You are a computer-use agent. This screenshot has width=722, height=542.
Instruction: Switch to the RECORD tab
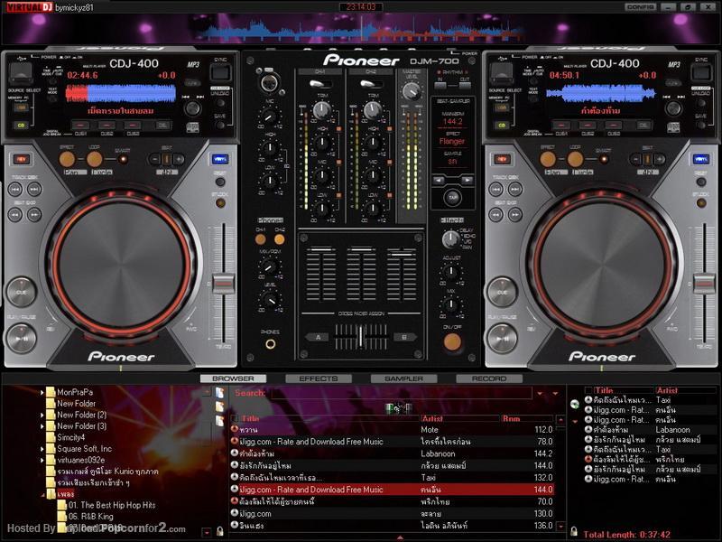489,378
